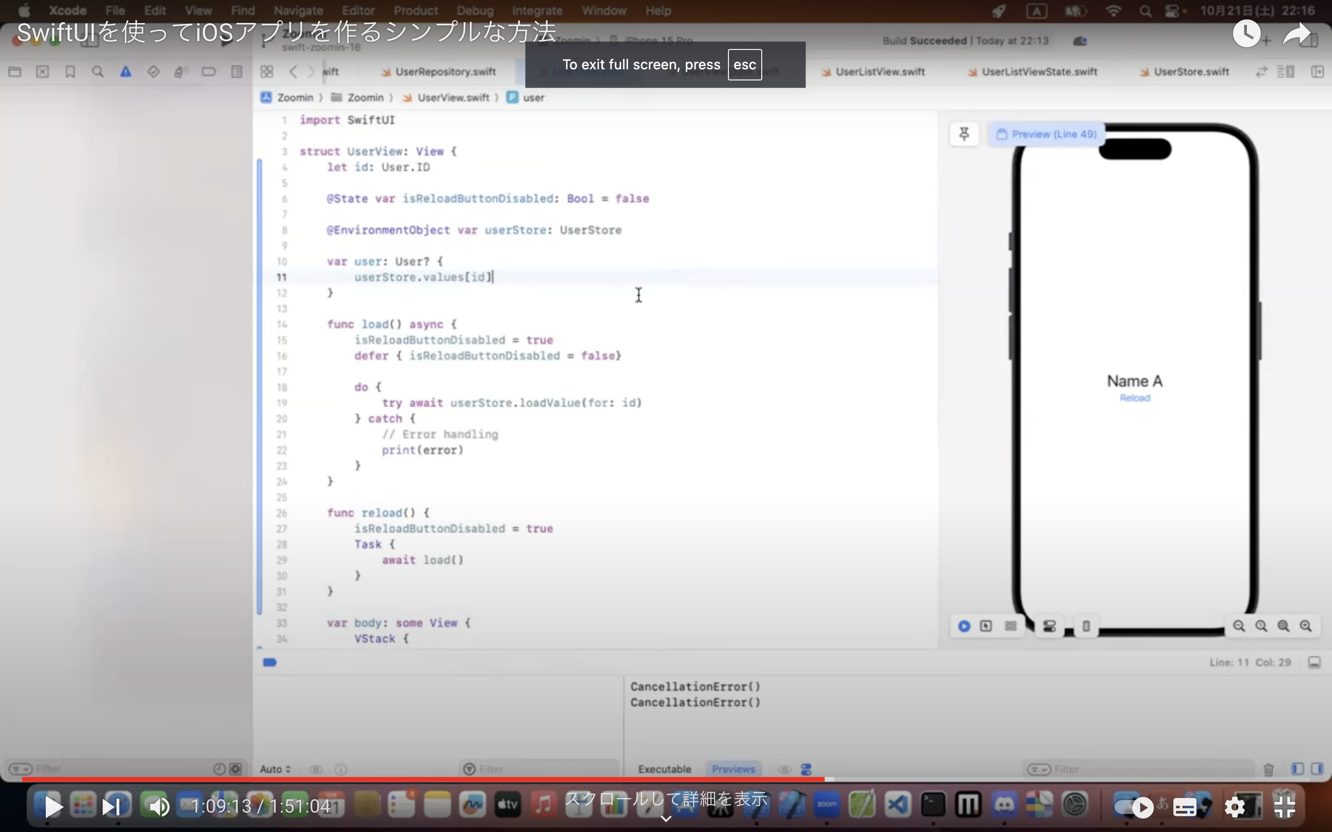Open the preview variants grid icon

(x=1011, y=626)
